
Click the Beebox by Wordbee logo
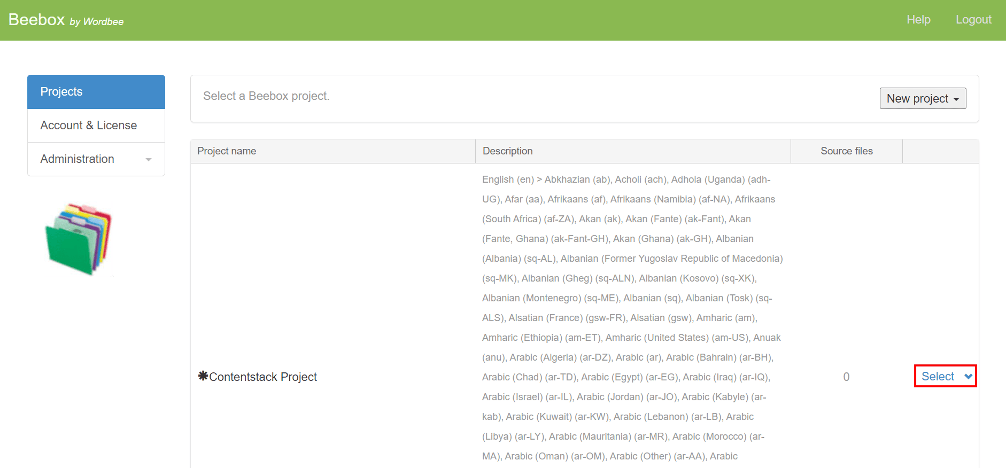pyautogui.click(x=66, y=20)
